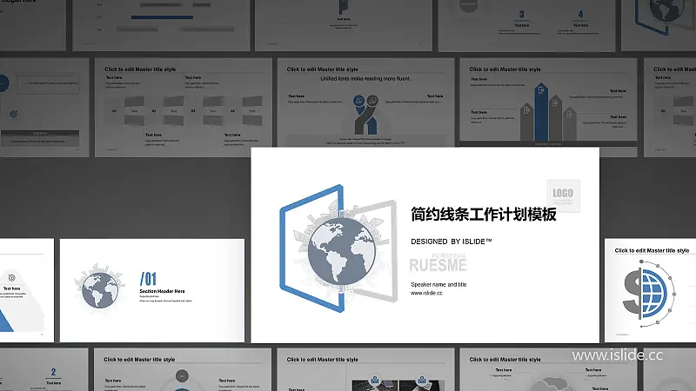Select the DESIGNED BY ISLIDE subtitle
The height and width of the screenshot is (391, 696).
451,242
